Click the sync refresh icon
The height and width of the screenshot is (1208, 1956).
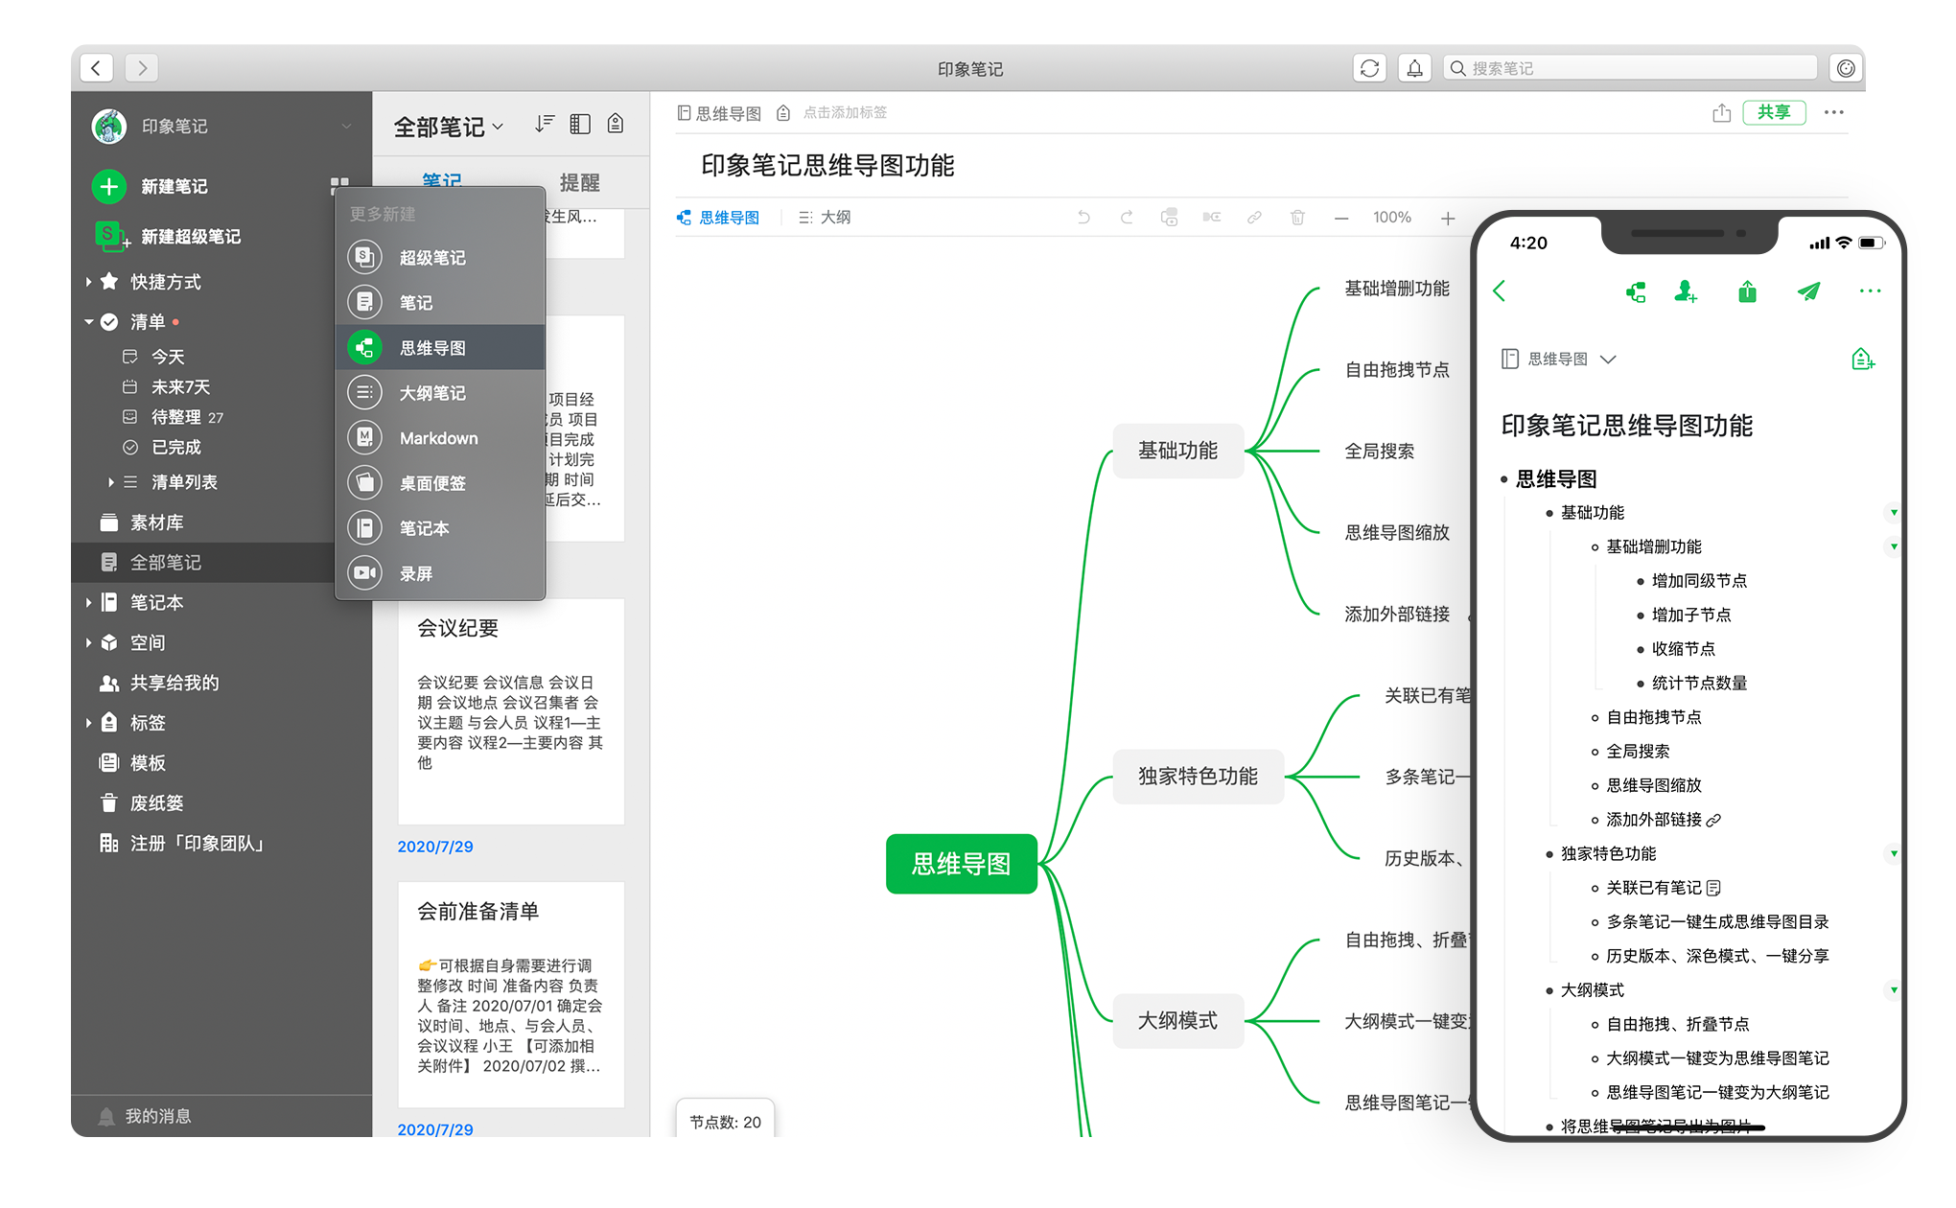1369,68
